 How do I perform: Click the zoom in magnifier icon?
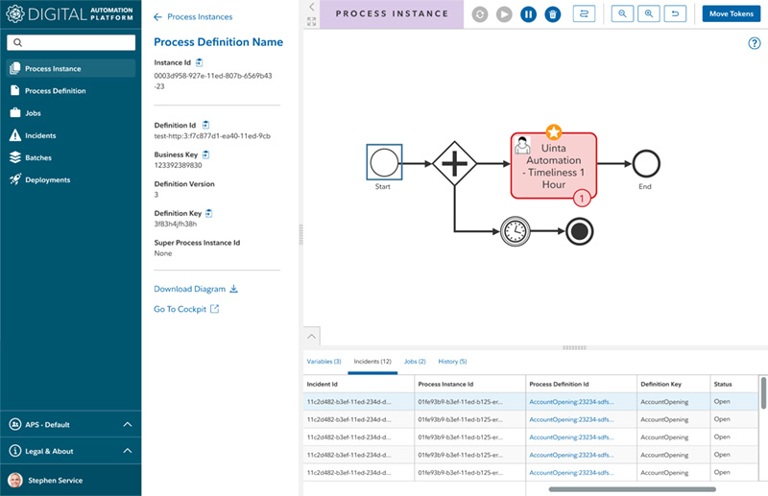(x=650, y=14)
